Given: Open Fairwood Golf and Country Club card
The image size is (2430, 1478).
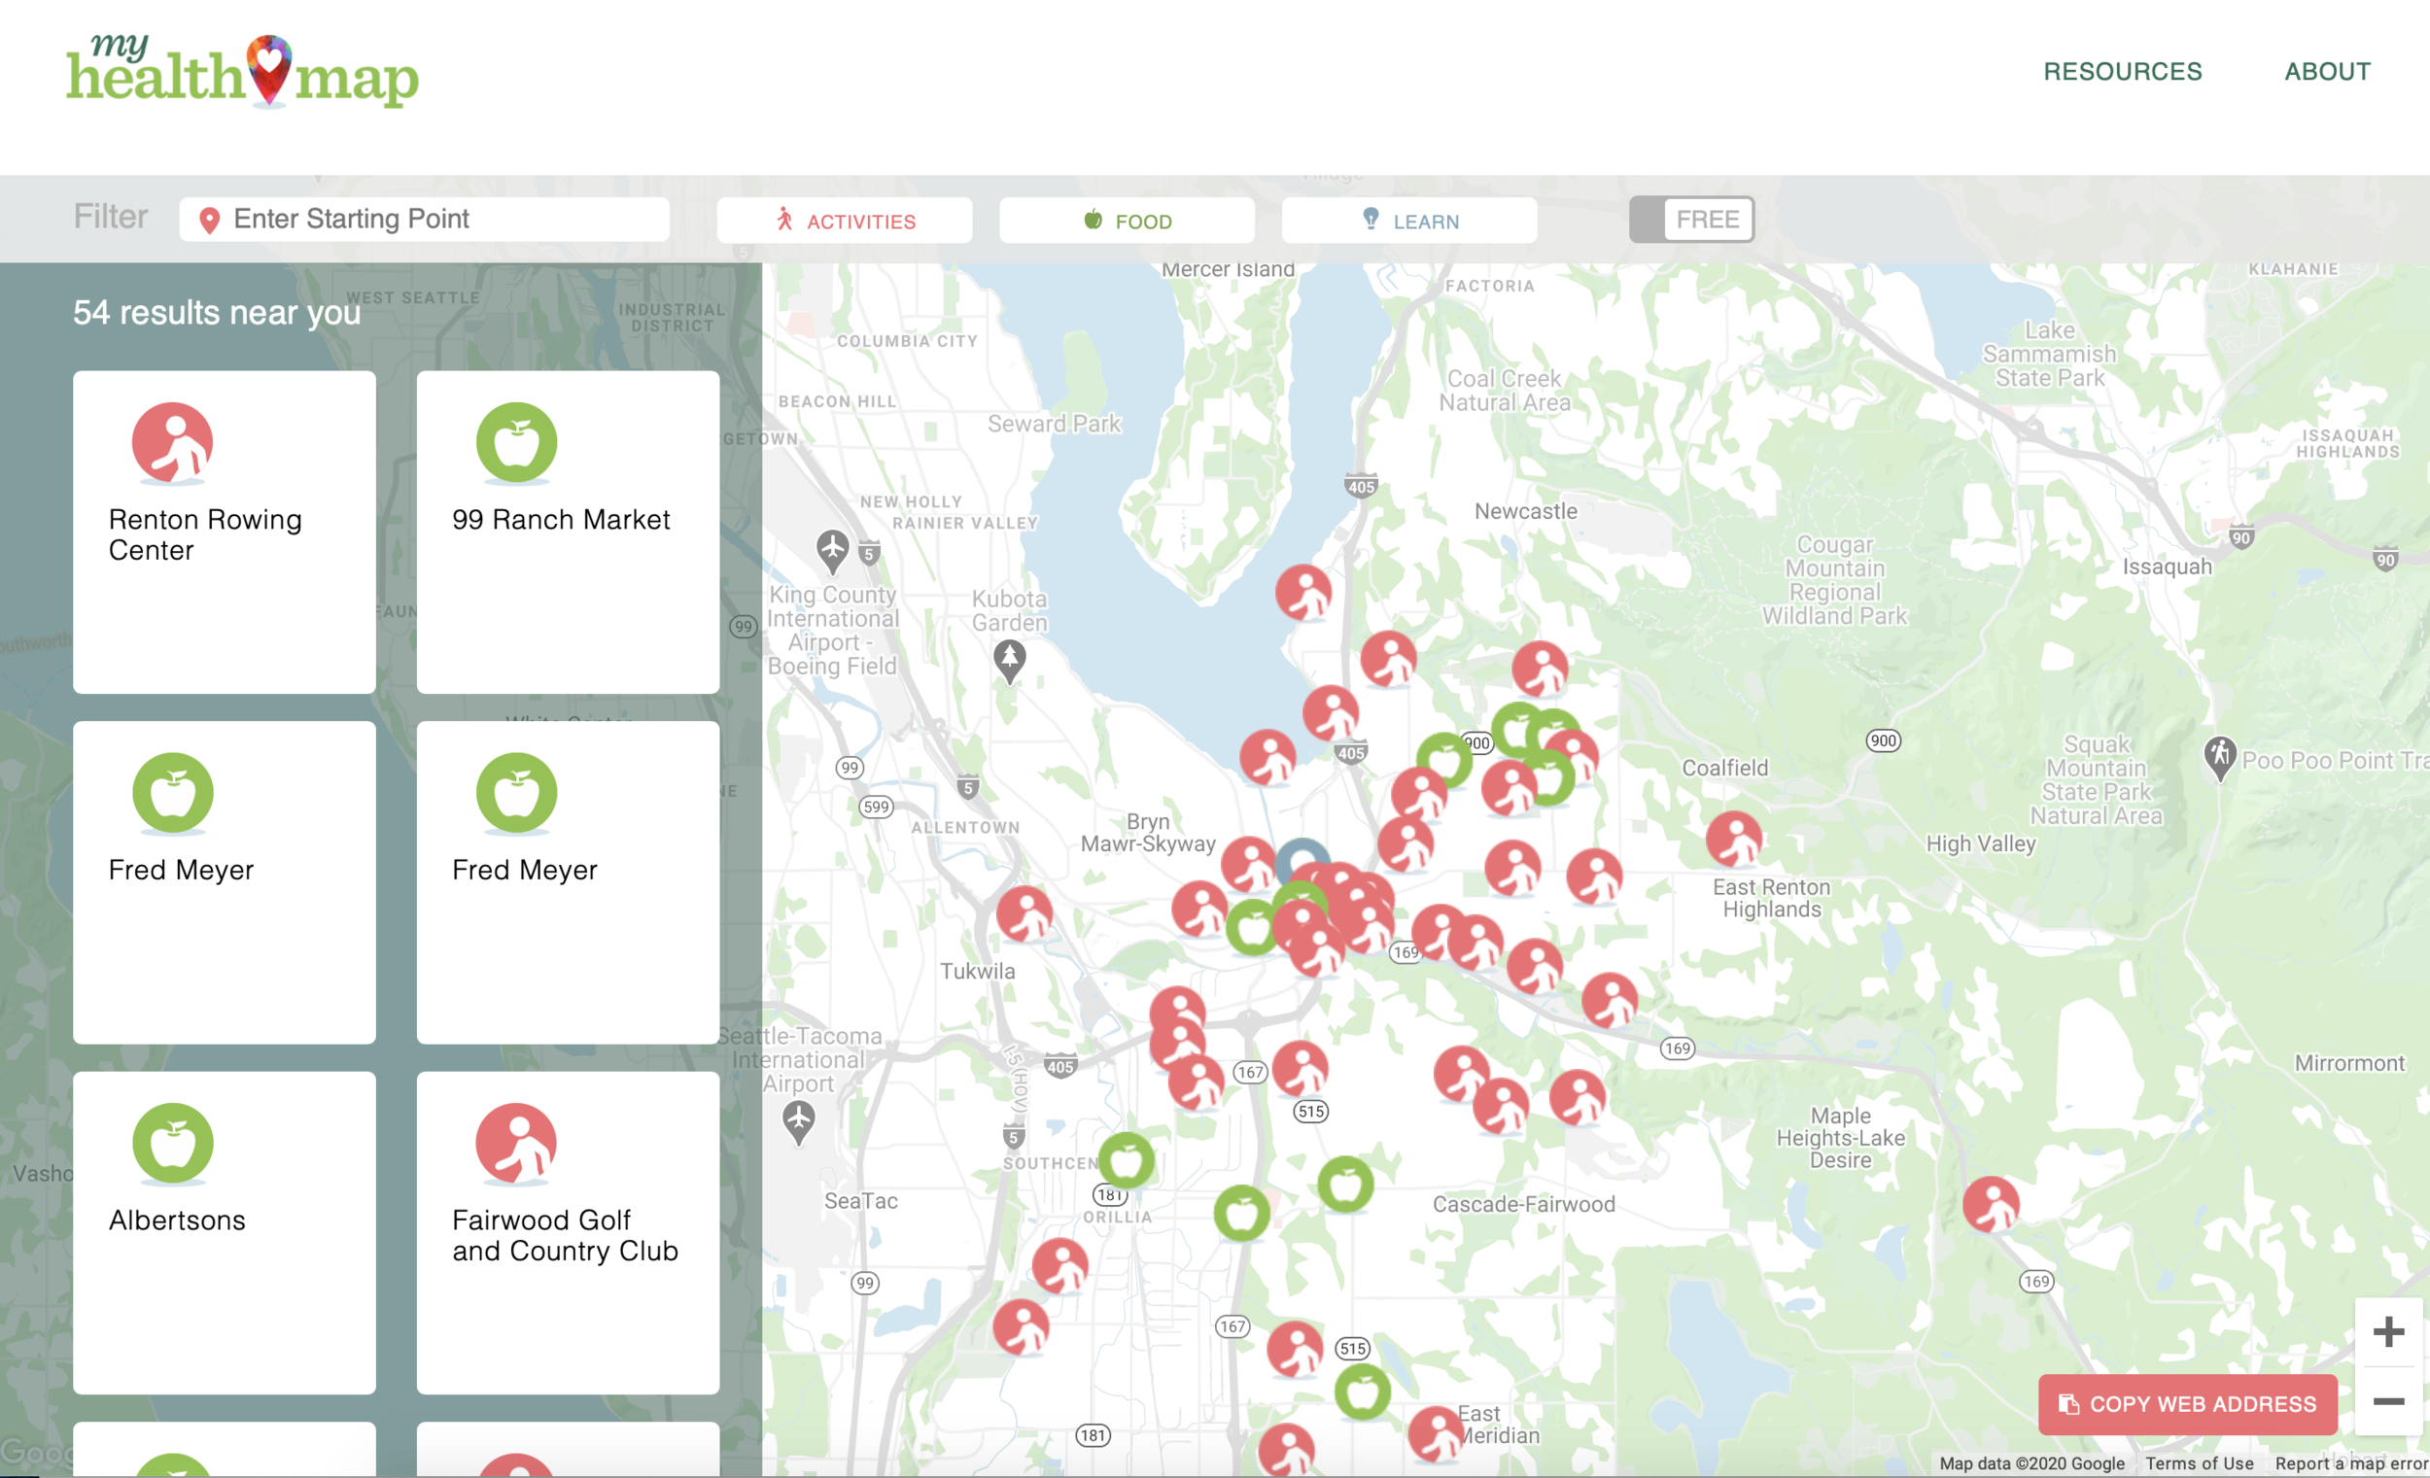Looking at the screenshot, I should [568, 1232].
